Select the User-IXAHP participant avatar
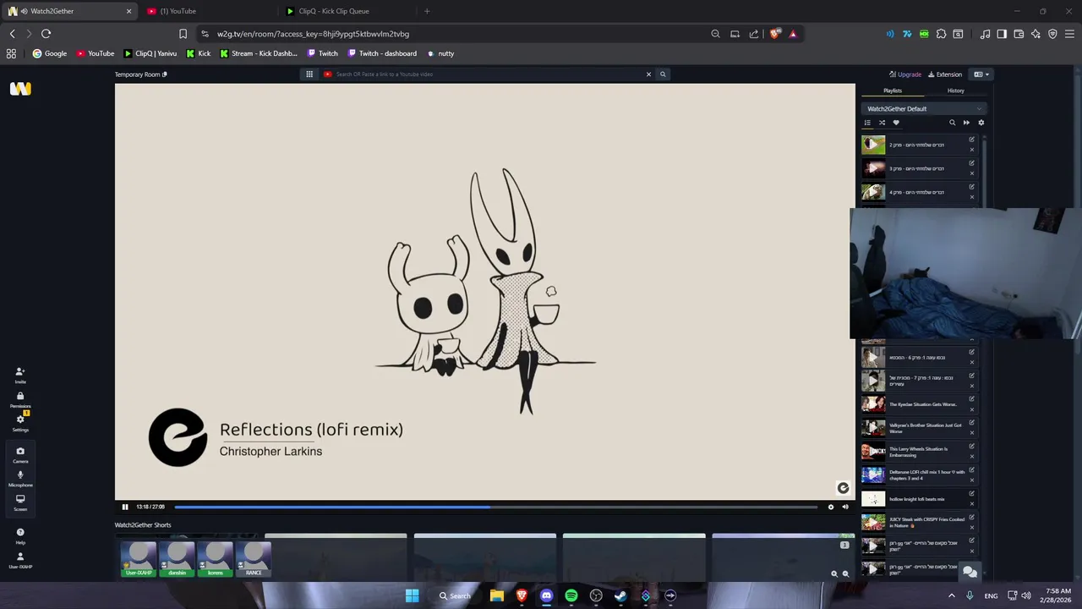 tap(139, 559)
